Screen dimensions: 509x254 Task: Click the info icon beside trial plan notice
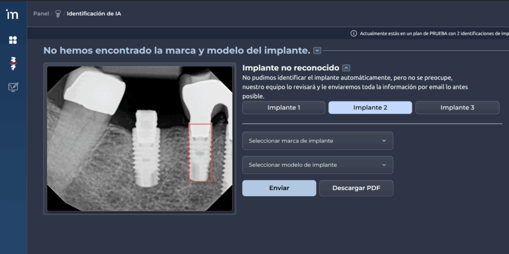[354, 33]
